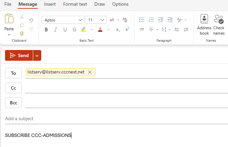Apply yellow text highlight color
The image size is (228, 147).
click(x=83, y=30)
